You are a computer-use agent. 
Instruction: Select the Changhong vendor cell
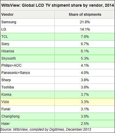click(x=27, y=116)
